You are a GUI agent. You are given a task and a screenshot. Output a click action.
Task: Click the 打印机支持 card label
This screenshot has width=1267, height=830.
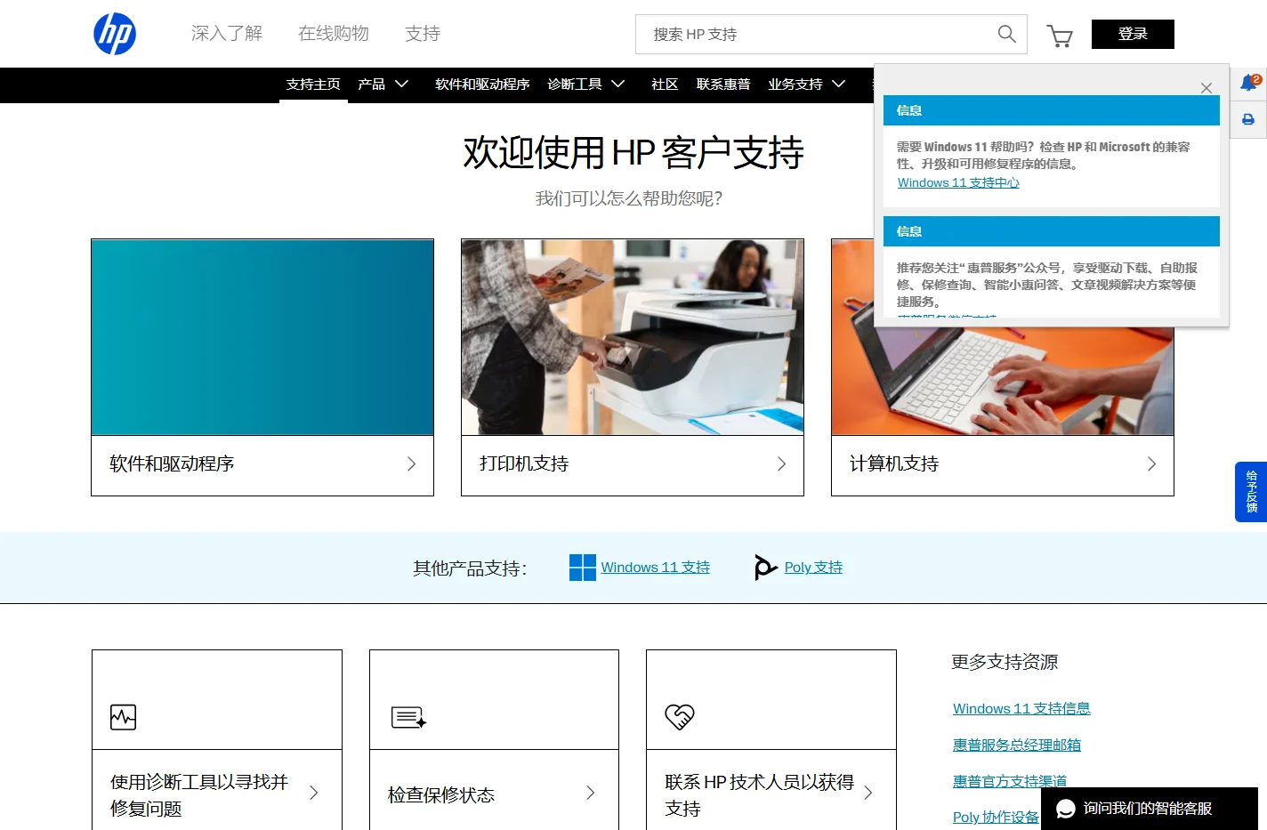point(524,463)
